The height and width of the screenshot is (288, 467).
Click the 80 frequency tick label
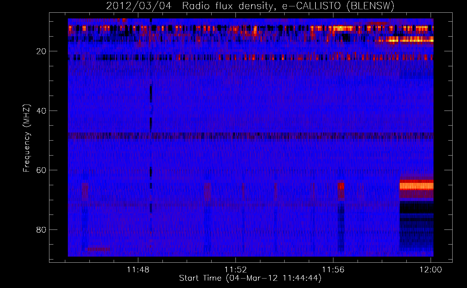(41, 230)
